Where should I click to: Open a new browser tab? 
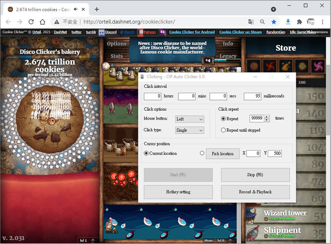click(97, 9)
